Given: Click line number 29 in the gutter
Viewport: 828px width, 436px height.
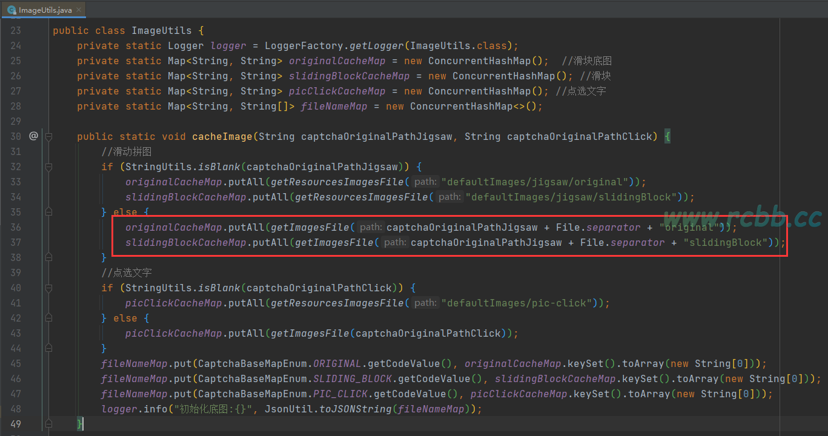Looking at the screenshot, I should (x=15, y=121).
